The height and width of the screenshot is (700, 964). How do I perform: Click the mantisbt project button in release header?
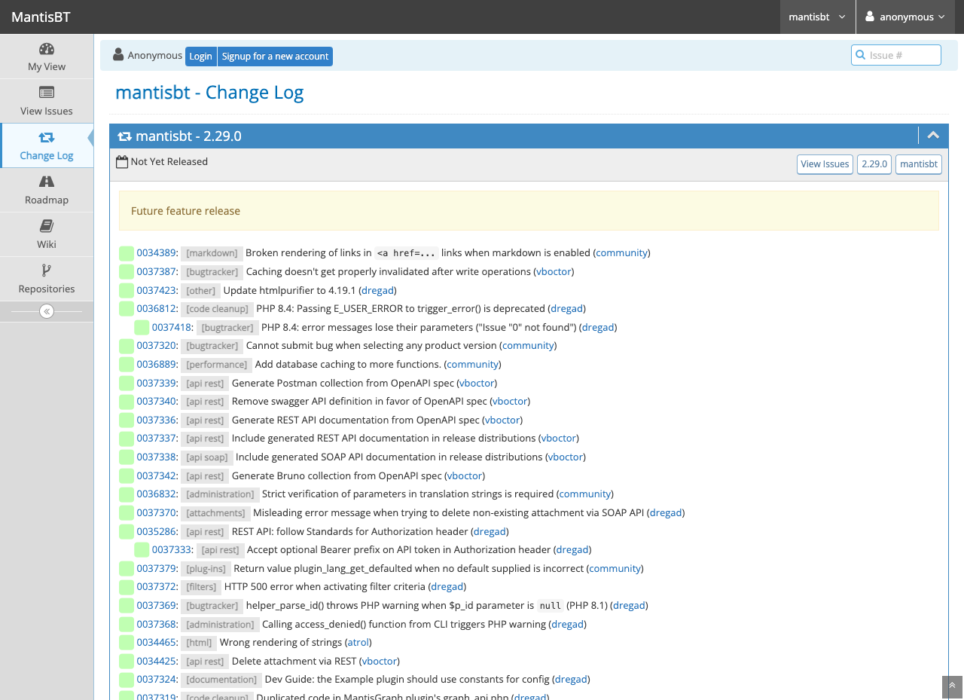click(x=919, y=164)
